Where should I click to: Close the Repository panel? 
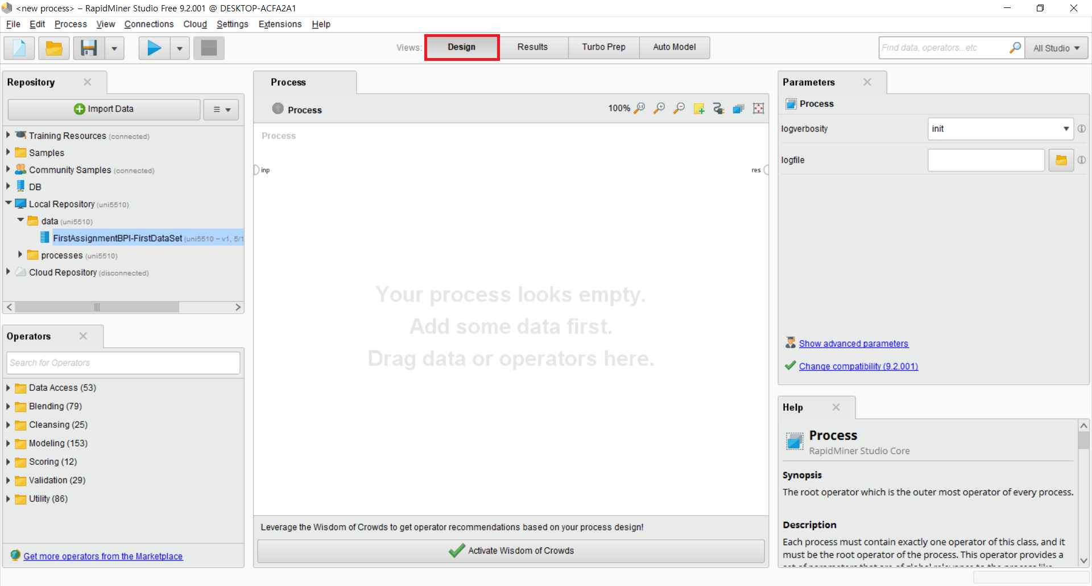(87, 82)
